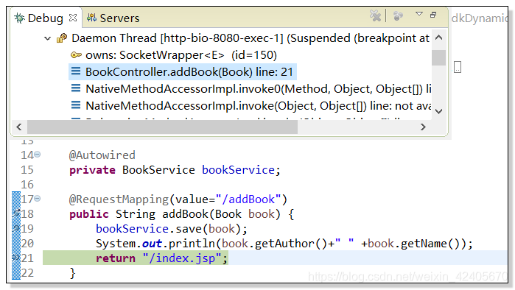Click the "/addBook" string value
515x290 pixels.
(x=248, y=199)
